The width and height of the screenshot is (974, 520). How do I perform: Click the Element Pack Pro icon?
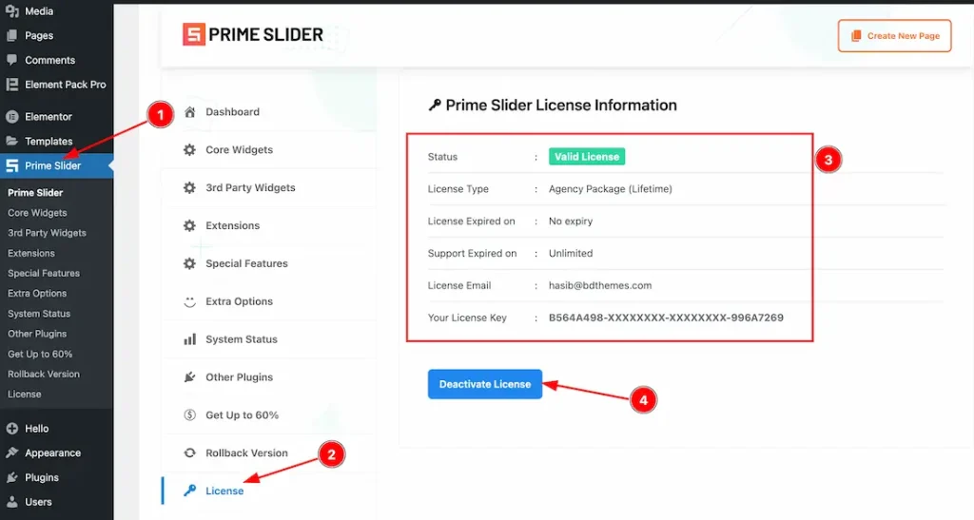tap(11, 85)
